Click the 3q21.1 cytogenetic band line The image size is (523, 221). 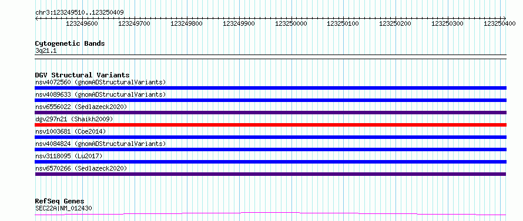click(270, 57)
